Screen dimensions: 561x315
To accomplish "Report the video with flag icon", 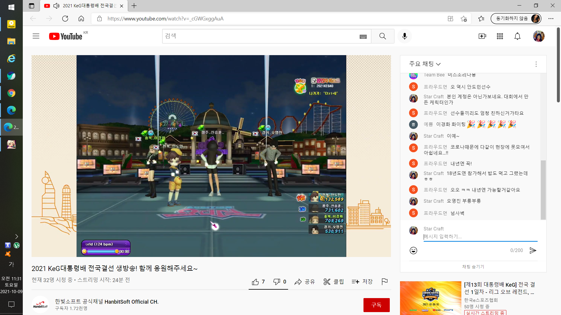I will pyautogui.click(x=385, y=281).
